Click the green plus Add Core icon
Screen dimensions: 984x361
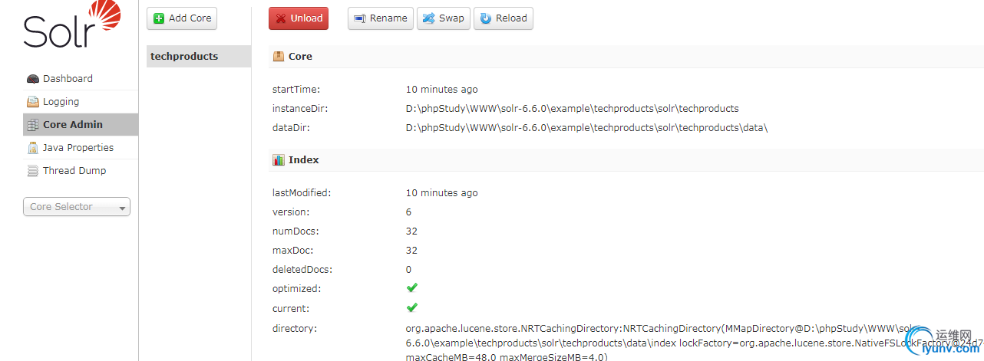[x=159, y=18]
